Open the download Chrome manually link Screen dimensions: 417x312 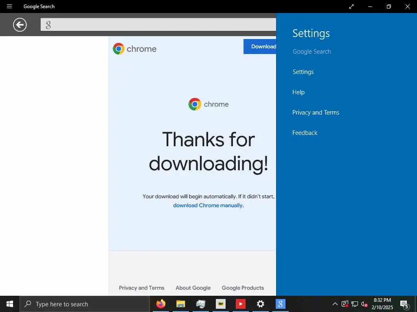click(x=208, y=205)
